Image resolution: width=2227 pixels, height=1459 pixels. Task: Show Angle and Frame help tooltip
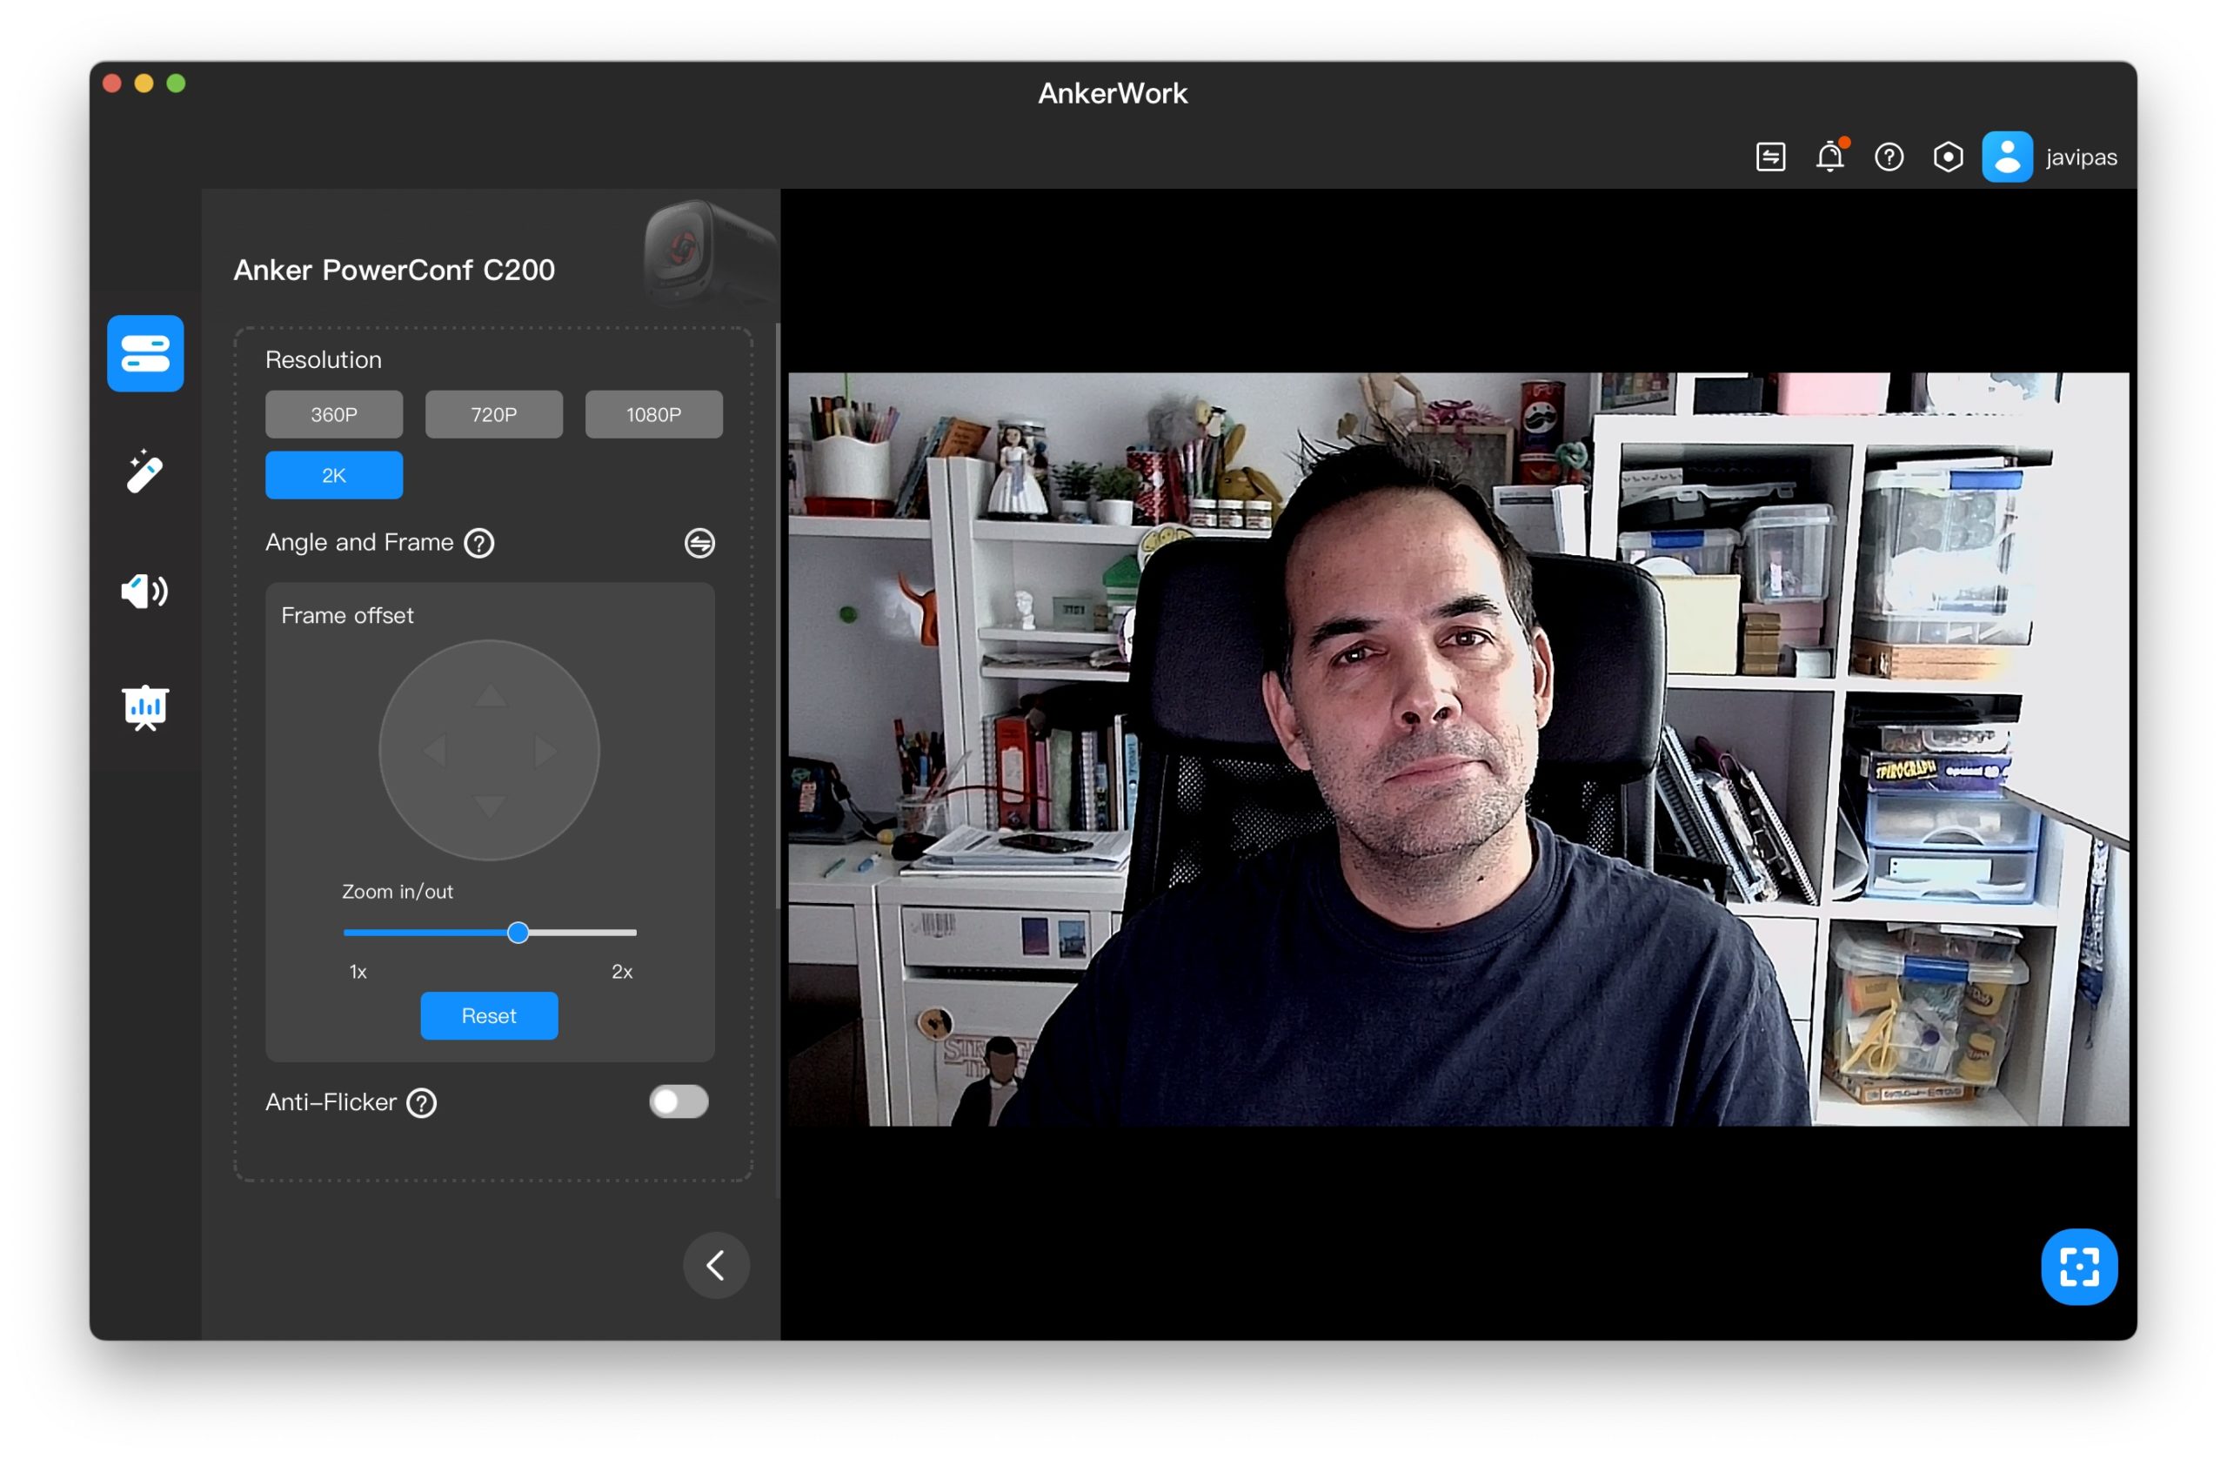[479, 543]
